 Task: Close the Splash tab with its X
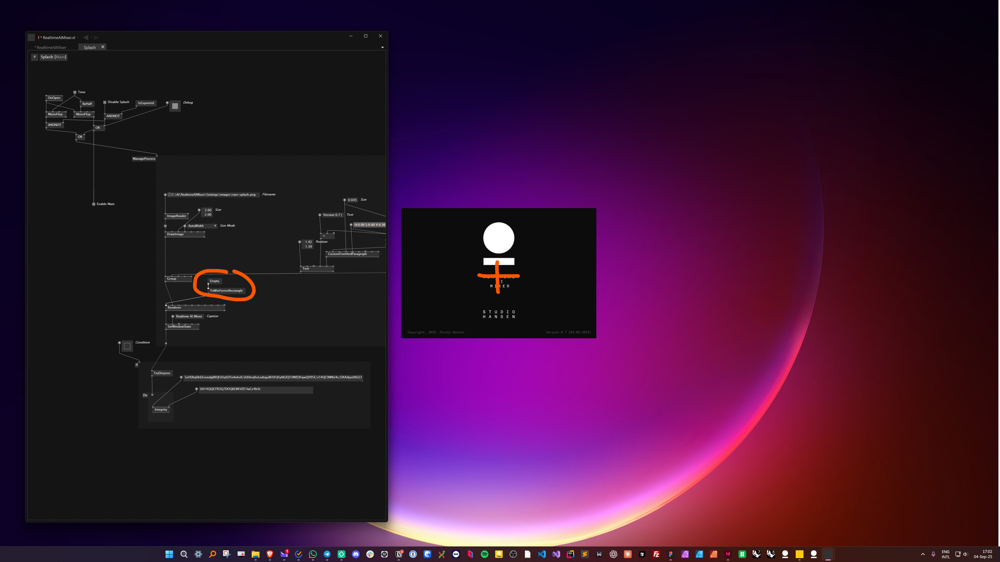click(x=103, y=47)
